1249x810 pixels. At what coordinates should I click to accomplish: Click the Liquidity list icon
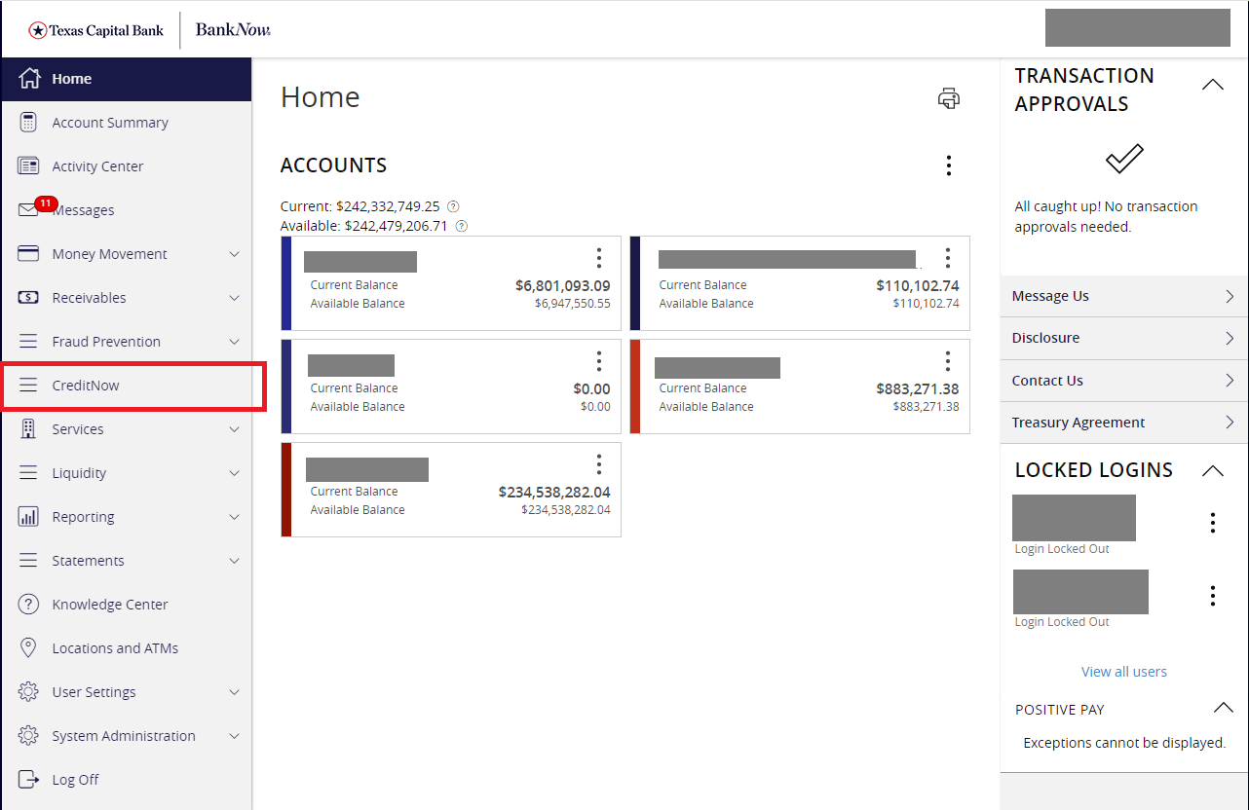(28, 473)
